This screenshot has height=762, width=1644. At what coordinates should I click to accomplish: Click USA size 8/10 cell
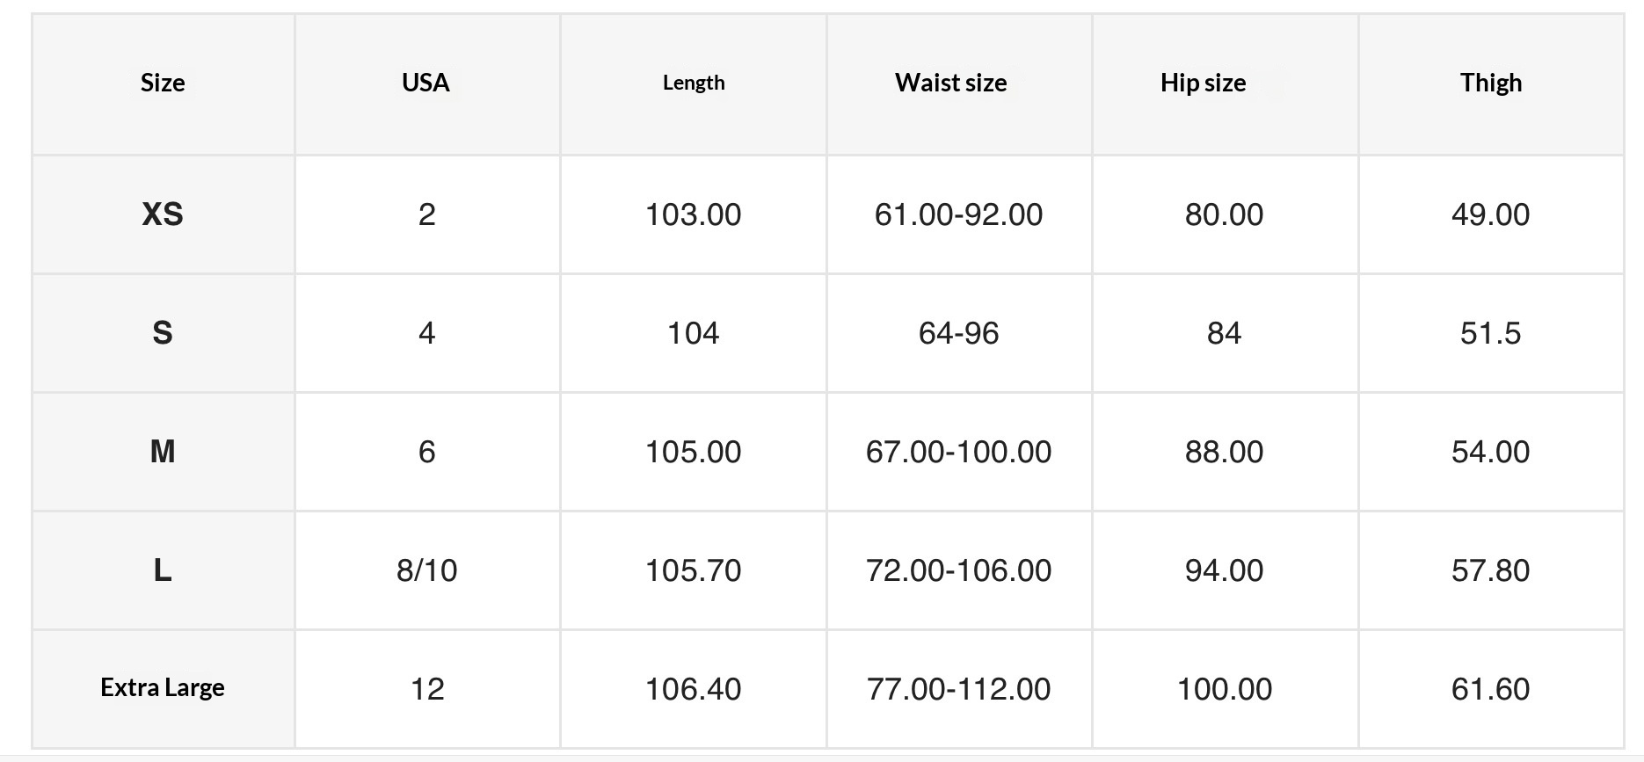(426, 570)
